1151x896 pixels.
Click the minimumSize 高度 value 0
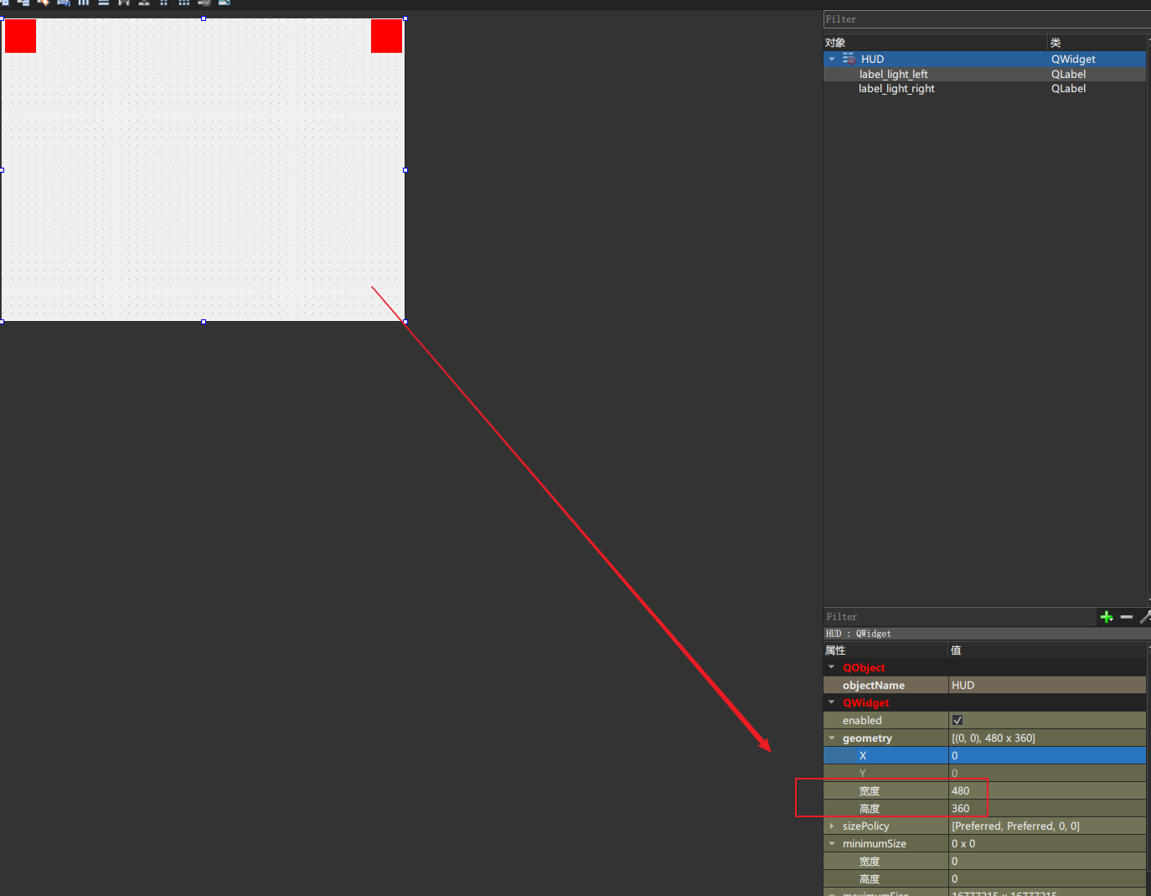[x=1047, y=878]
